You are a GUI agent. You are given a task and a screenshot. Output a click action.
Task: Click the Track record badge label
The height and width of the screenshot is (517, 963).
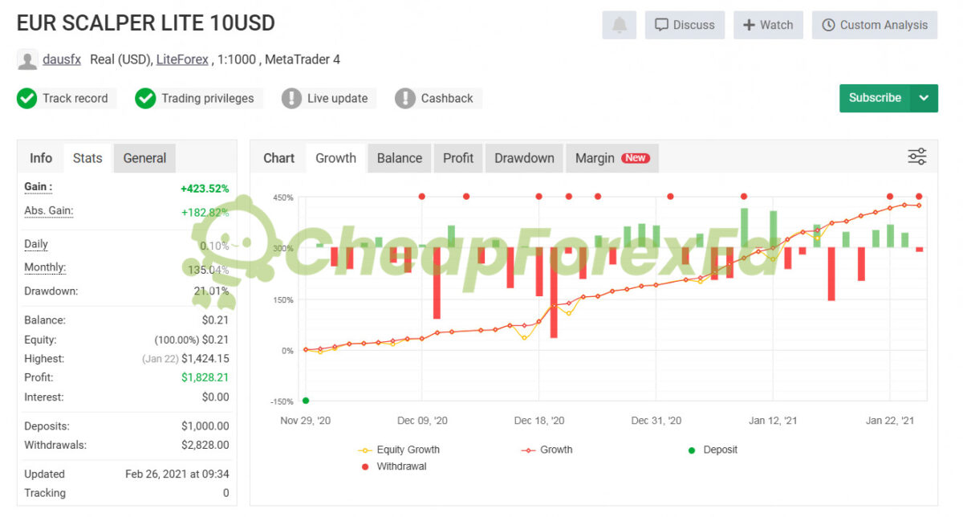[75, 99]
